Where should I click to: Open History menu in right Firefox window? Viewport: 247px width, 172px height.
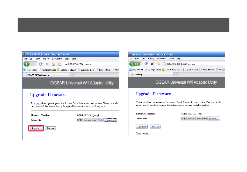pyautogui.click(x=151, y=59)
